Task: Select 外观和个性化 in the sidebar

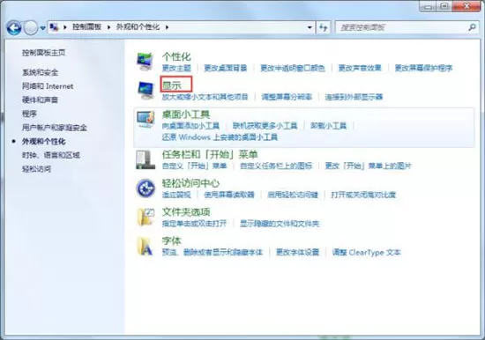Action: tap(43, 141)
